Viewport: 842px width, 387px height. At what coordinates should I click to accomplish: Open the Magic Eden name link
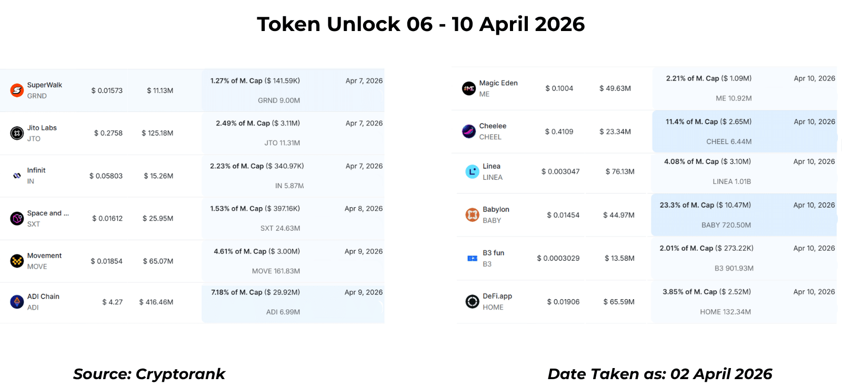pos(498,83)
